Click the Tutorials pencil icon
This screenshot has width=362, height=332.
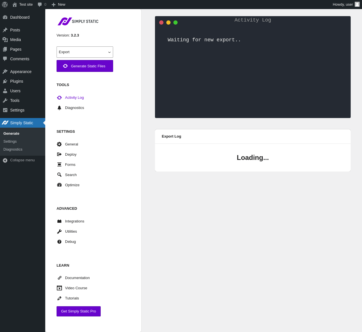[x=59, y=298]
